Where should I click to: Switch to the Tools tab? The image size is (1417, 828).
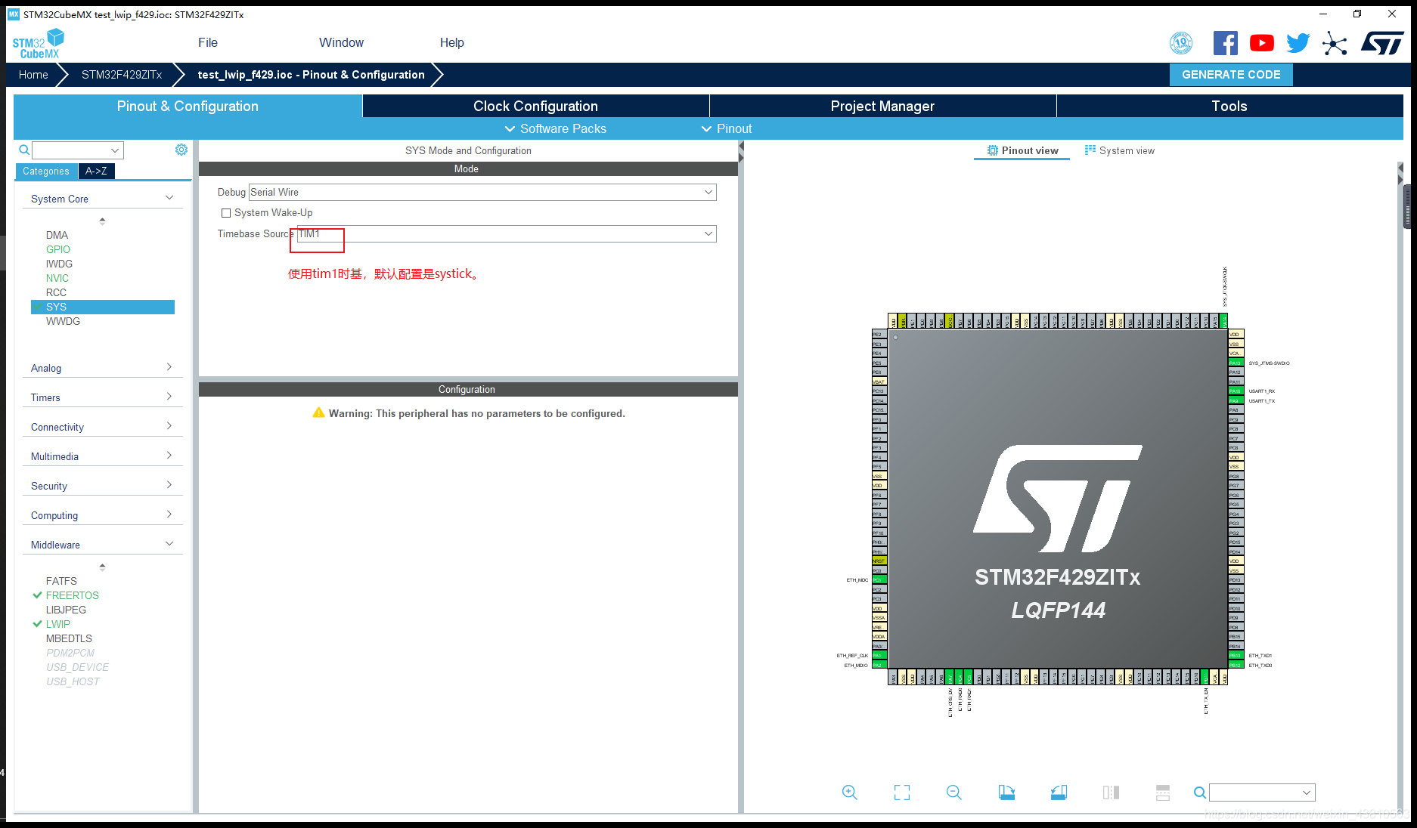click(1229, 106)
